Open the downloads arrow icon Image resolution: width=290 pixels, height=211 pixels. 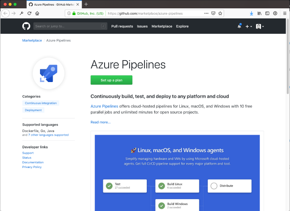[251, 13]
